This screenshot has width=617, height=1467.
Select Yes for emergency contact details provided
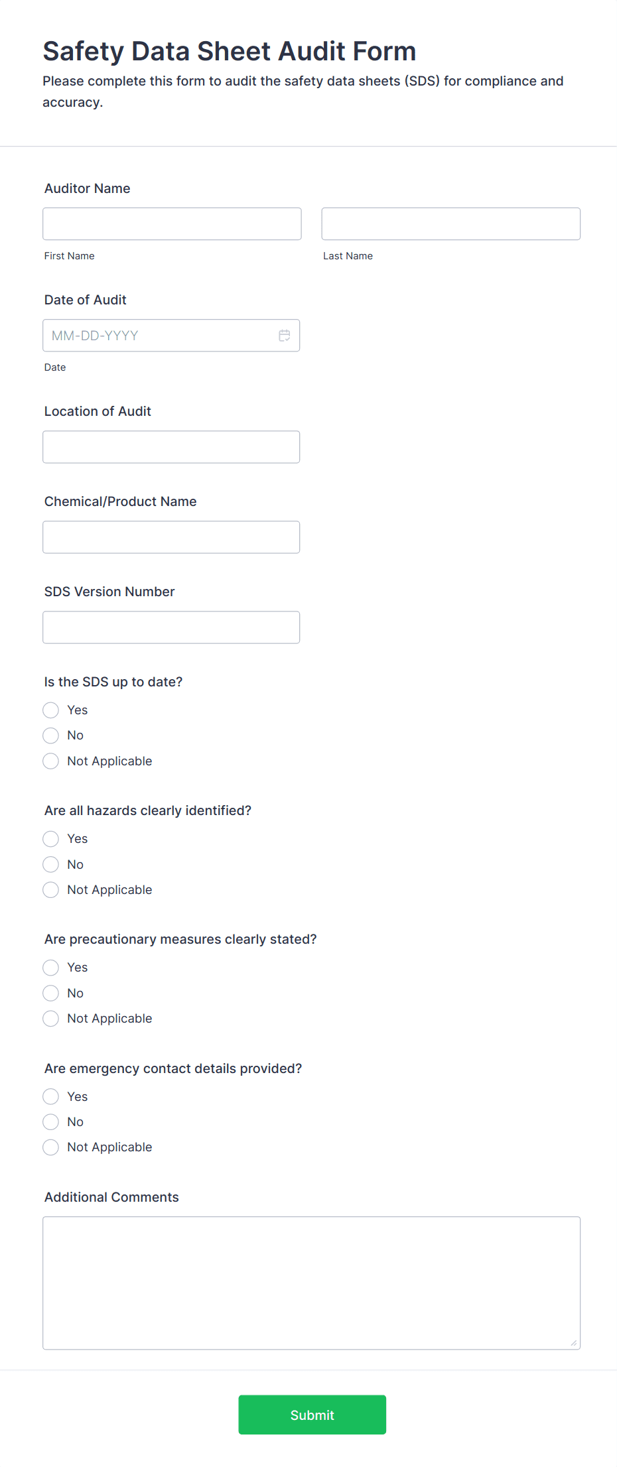tap(50, 1096)
